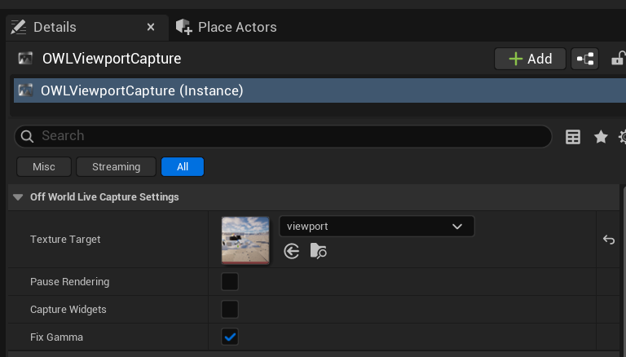The height and width of the screenshot is (357, 626).
Task: Collapse Off World Live Capture Settings section
Action: (18, 197)
